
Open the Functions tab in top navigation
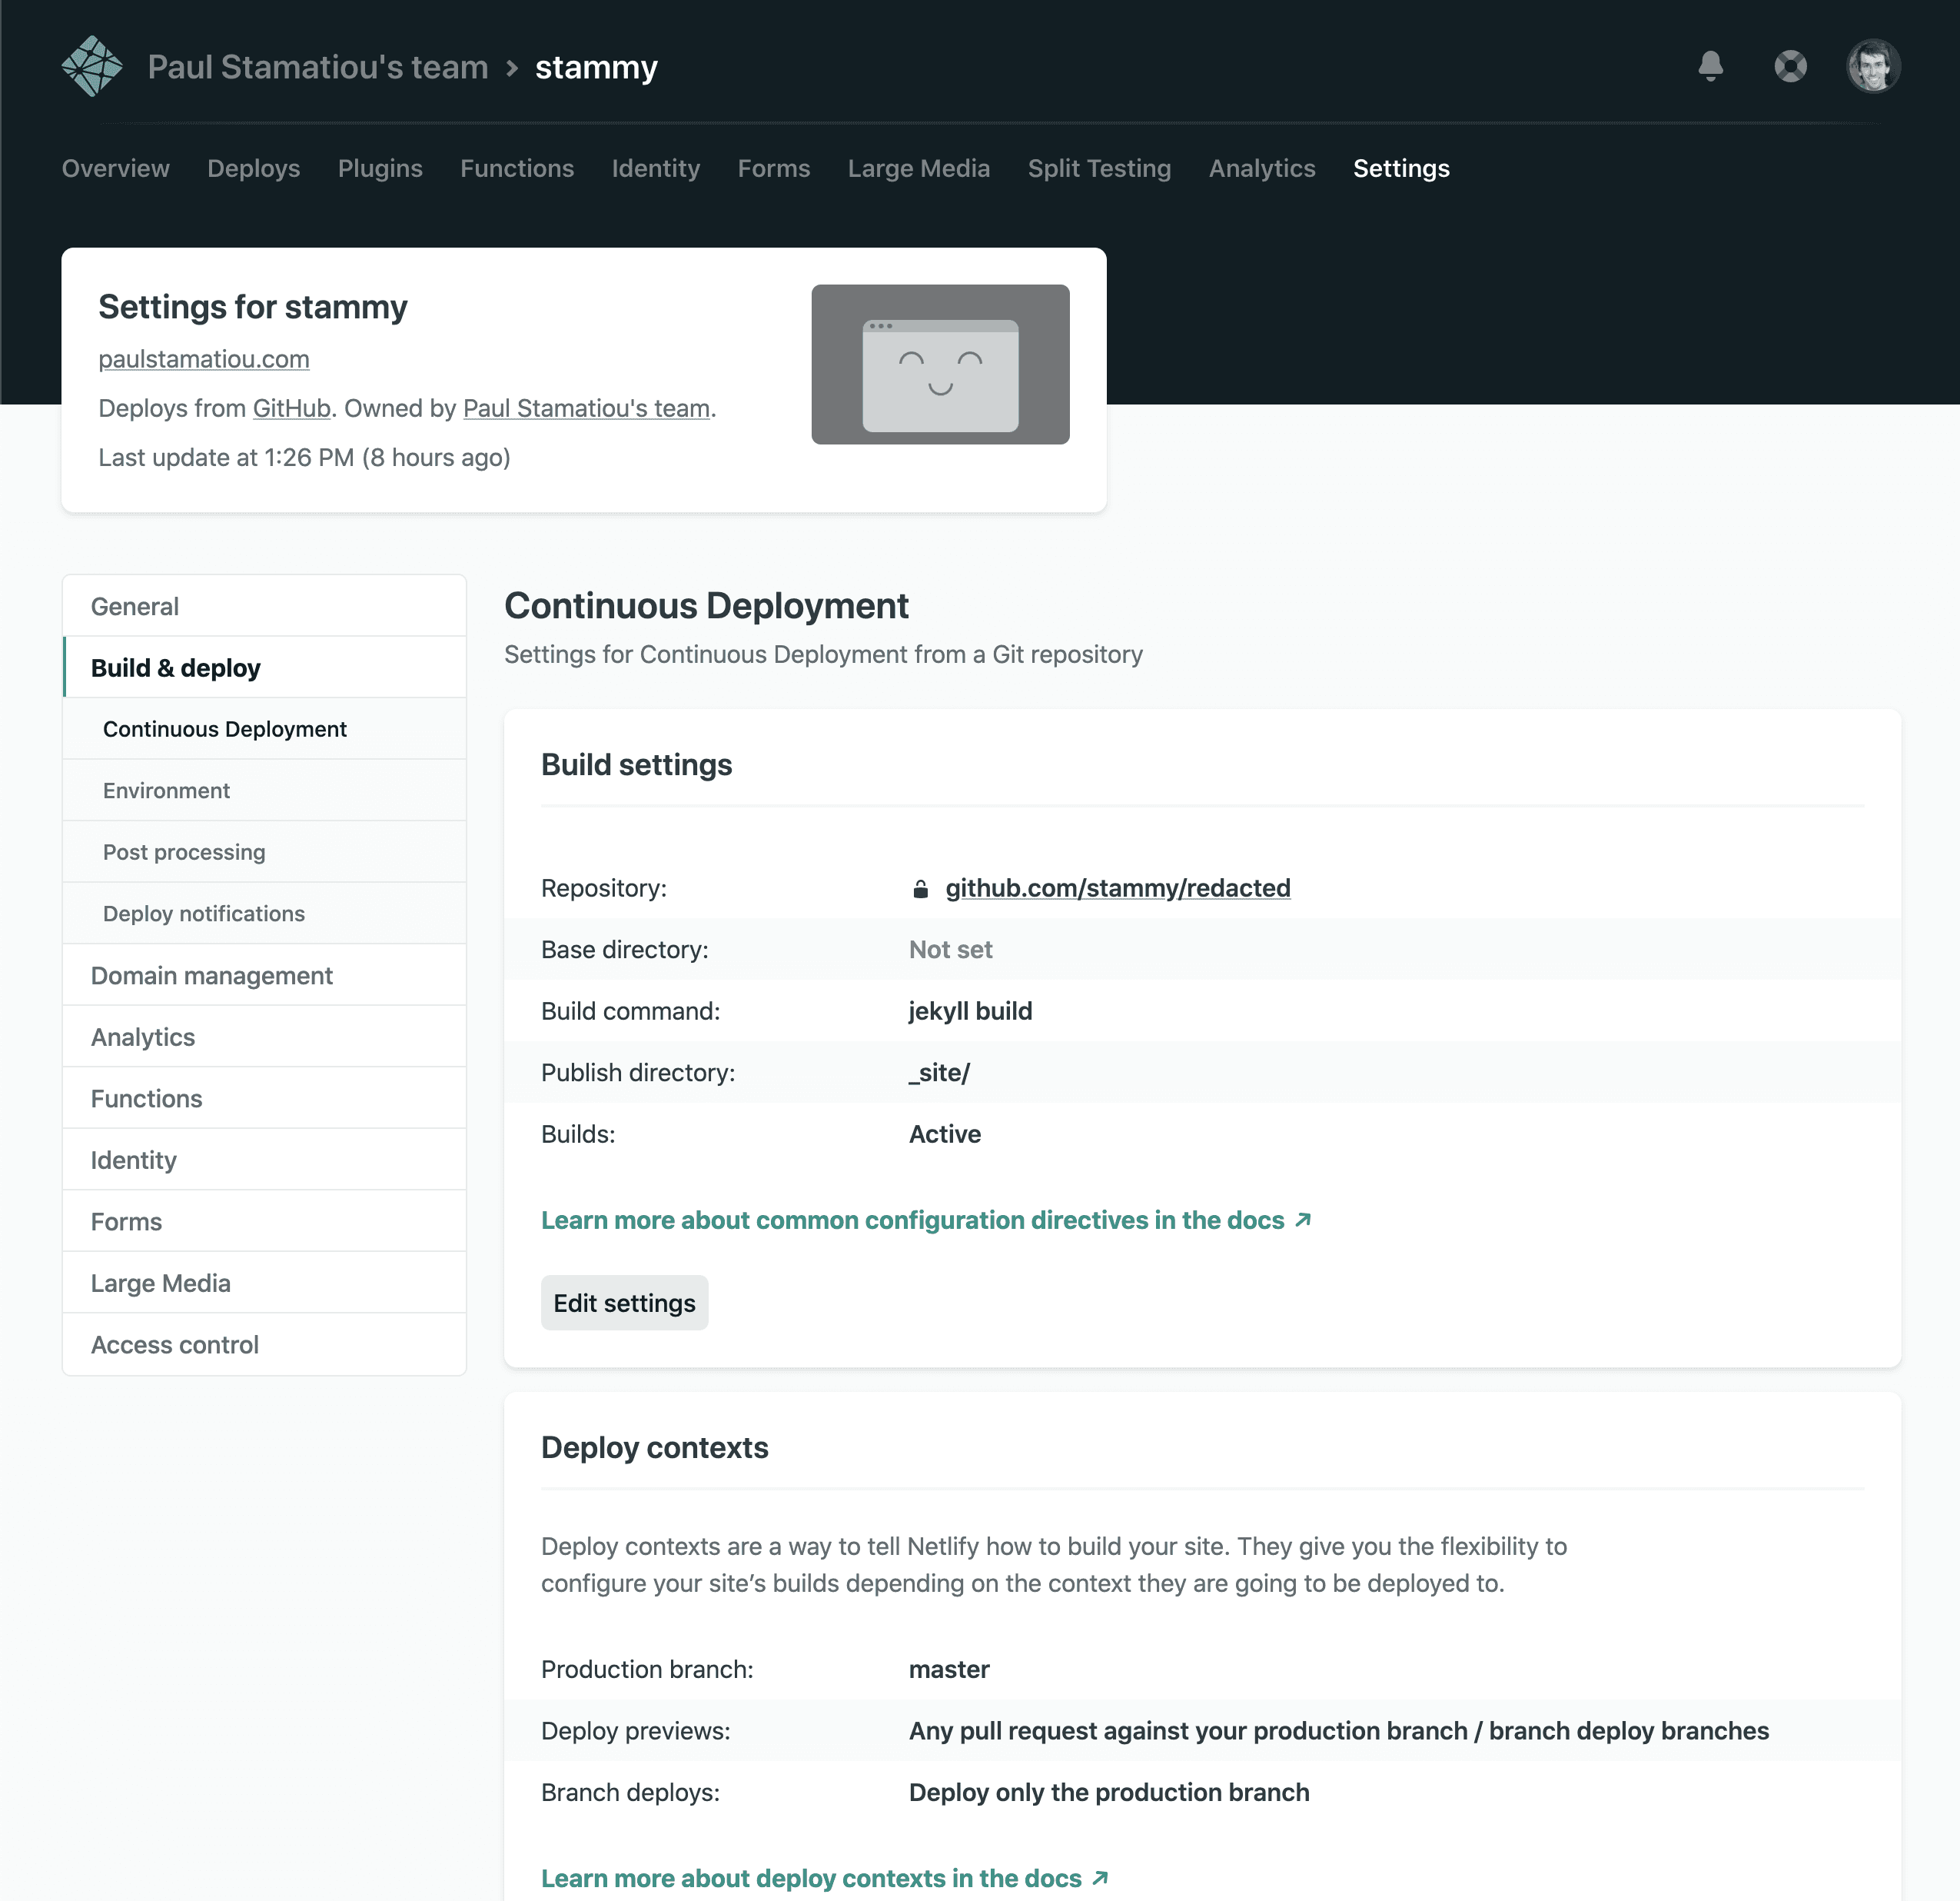point(517,168)
